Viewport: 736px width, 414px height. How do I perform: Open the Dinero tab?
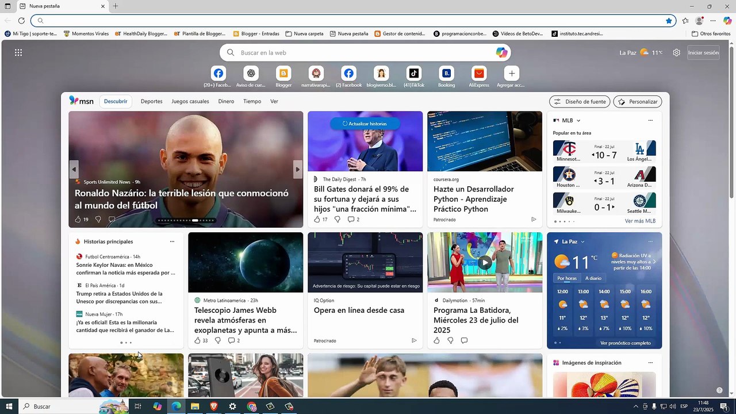(x=226, y=101)
